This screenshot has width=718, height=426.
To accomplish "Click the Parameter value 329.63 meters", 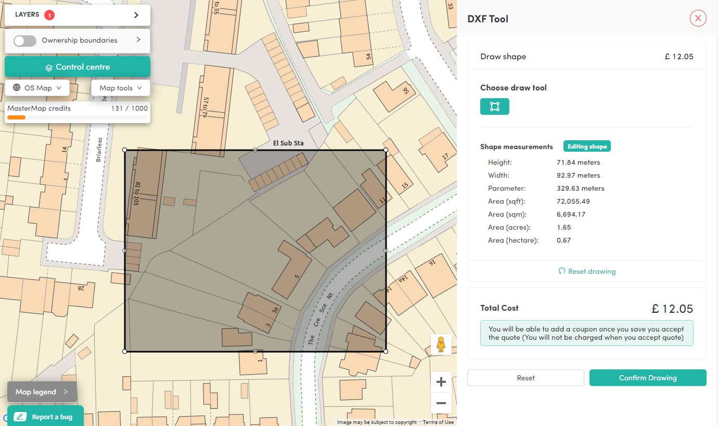I will tap(581, 189).
